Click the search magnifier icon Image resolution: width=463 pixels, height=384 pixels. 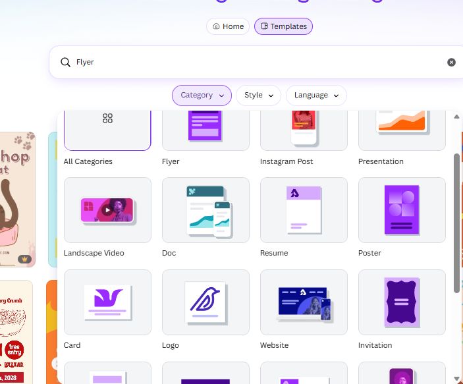click(x=65, y=62)
